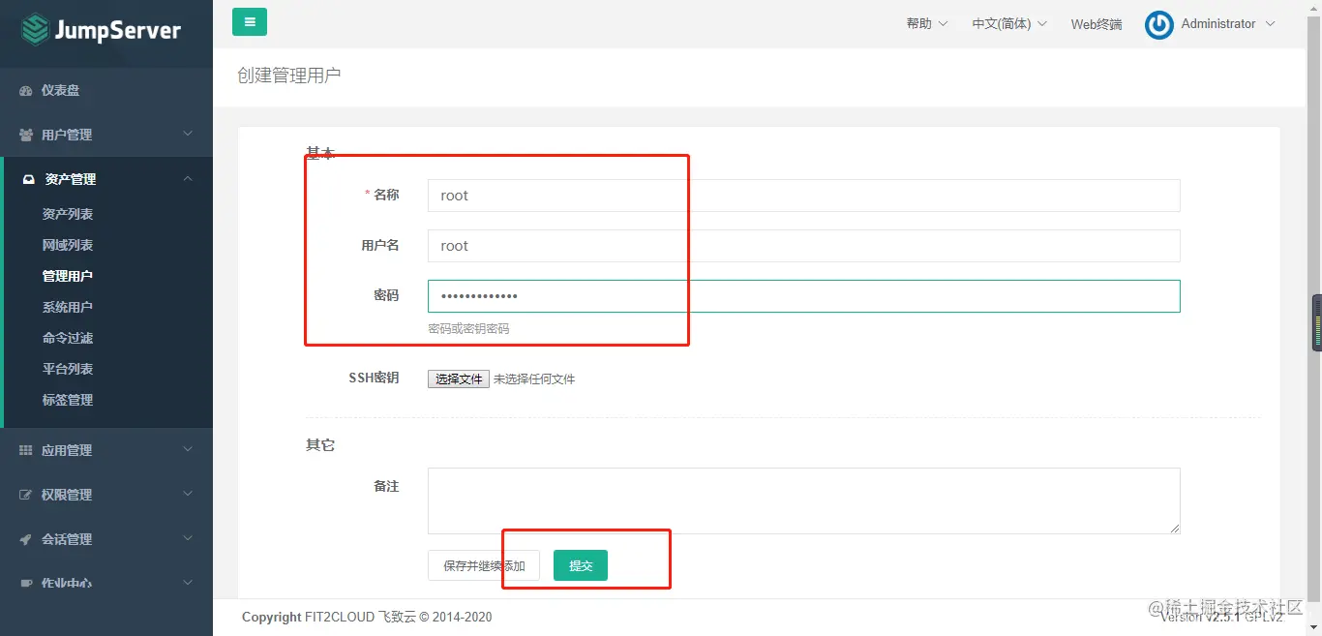Image resolution: width=1322 pixels, height=636 pixels.
Task: Click the asset management inbox icon
Action: [28, 179]
